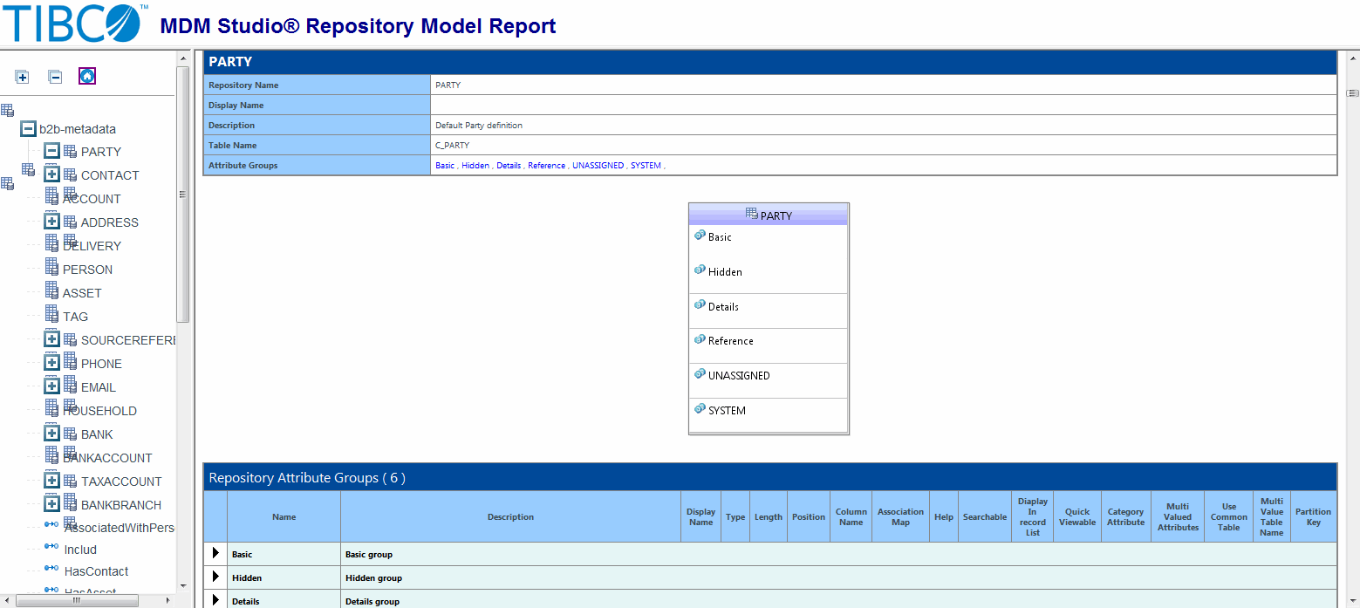The width and height of the screenshot is (1360, 608).
Task: Select CONTACT in the repository tree
Action: [110, 175]
